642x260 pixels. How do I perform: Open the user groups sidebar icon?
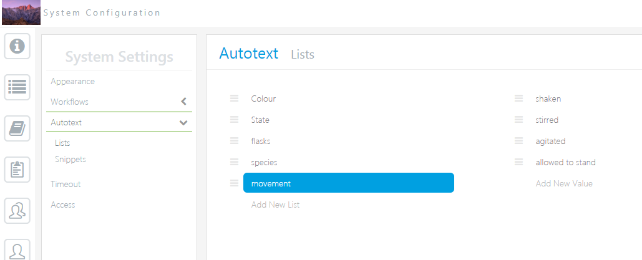[17, 210]
